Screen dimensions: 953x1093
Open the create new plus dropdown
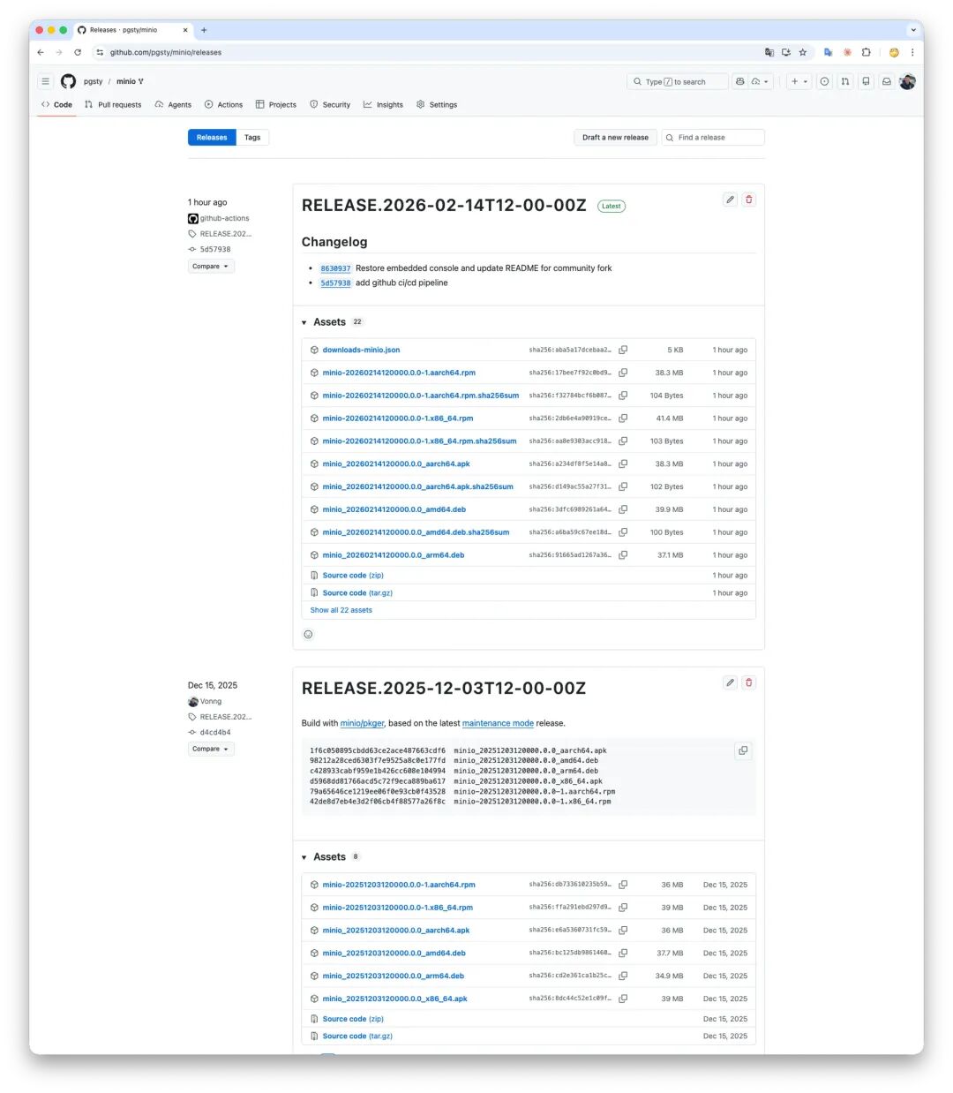point(799,81)
